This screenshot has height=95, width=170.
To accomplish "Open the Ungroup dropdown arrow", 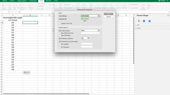I will (121, 5).
